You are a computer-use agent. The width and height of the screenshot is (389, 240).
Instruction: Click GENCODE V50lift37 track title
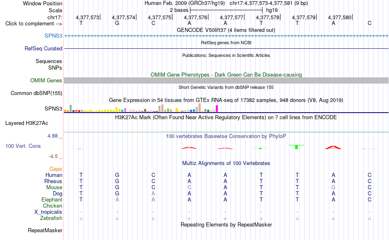226,30
